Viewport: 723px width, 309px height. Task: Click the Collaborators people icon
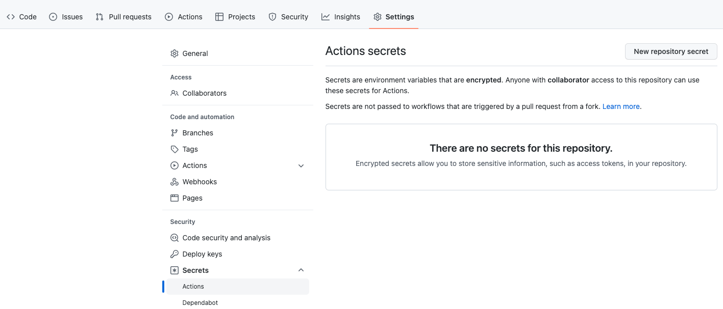[x=174, y=93]
